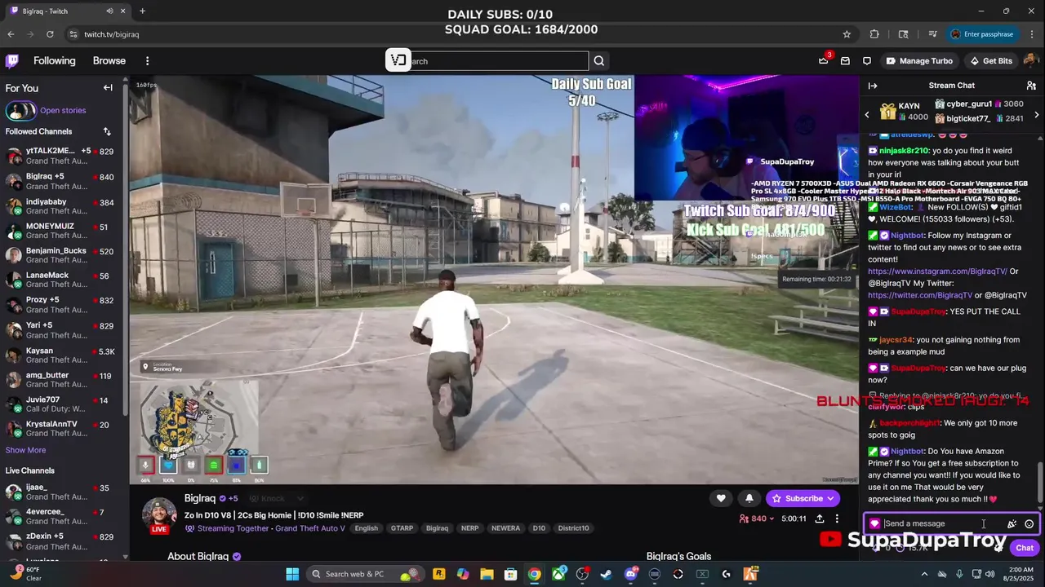1045x587 pixels.
Task: Open indiyababy channel in sidebar
Action: pyautogui.click(x=61, y=207)
